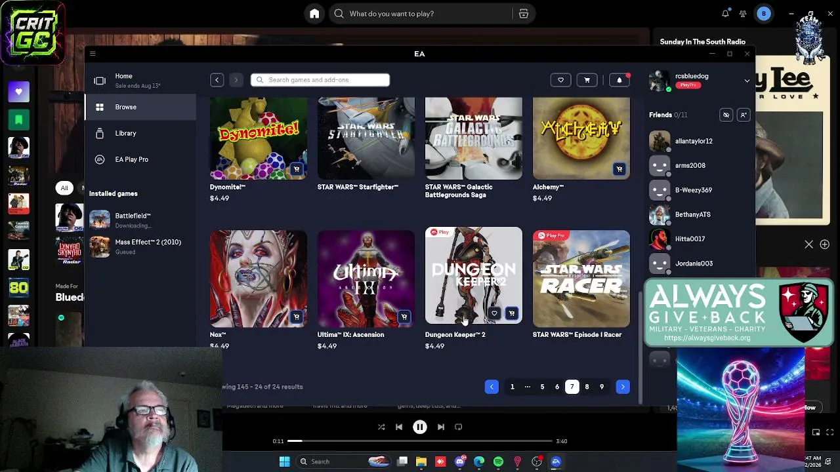Open EA notifications bell
The image size is (840, 472).
click(x=619, y=80)
